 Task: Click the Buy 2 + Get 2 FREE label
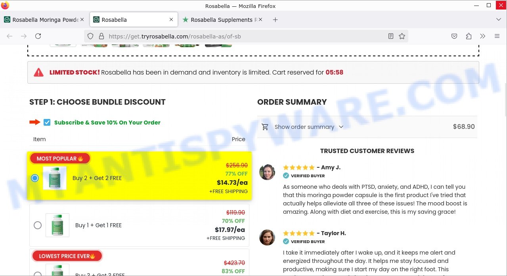click(97, 178)
